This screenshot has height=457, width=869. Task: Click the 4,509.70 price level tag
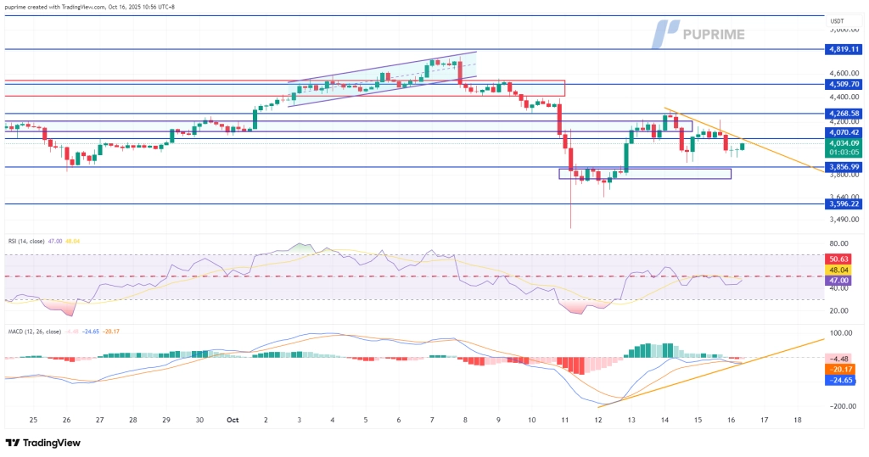(x=845, y=84)
